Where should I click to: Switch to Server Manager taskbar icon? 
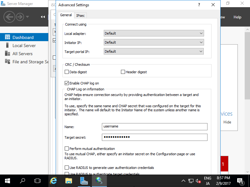pyautogui.click(x=84, y=181)
